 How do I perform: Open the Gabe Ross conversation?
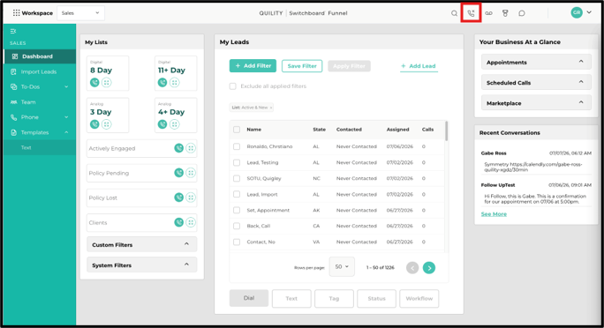536,161
